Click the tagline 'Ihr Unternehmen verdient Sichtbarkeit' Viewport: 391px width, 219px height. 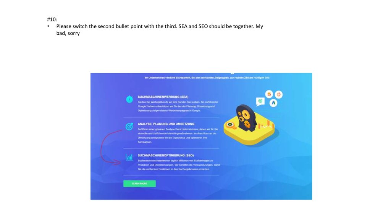coord(207,78)
